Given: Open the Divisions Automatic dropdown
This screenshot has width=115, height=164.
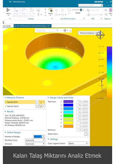Looking at the screenshot, I should pyautogui.click(x=35, y=144).
